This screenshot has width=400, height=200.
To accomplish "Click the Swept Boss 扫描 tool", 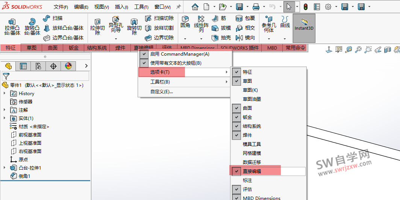I will [x=53, y=18].
